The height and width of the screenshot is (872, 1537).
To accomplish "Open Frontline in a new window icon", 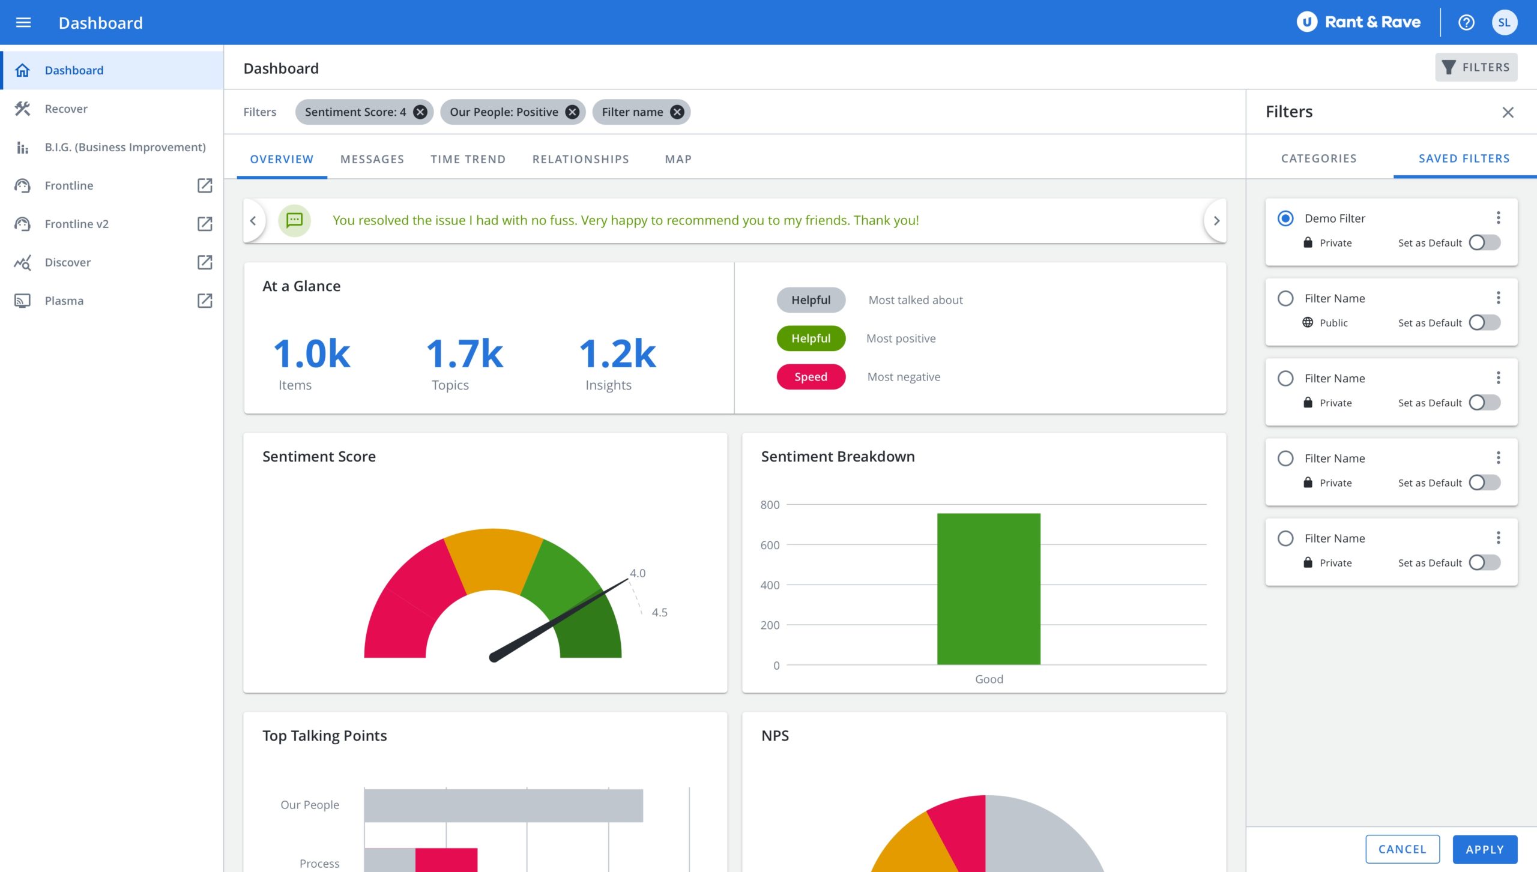I will (205, 185).
